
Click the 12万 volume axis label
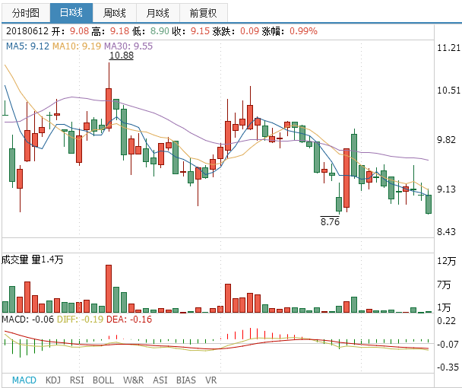[447, 261]
